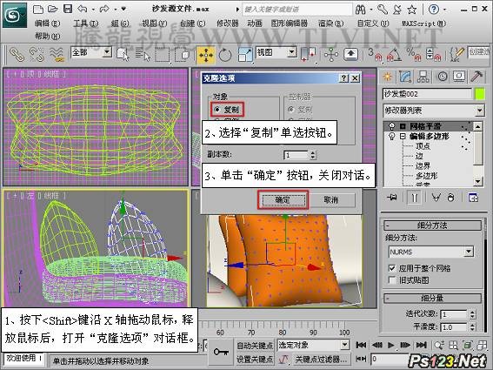Toggle the Select and Manipulate icon

pyautogui.click(x=331, y=55)
